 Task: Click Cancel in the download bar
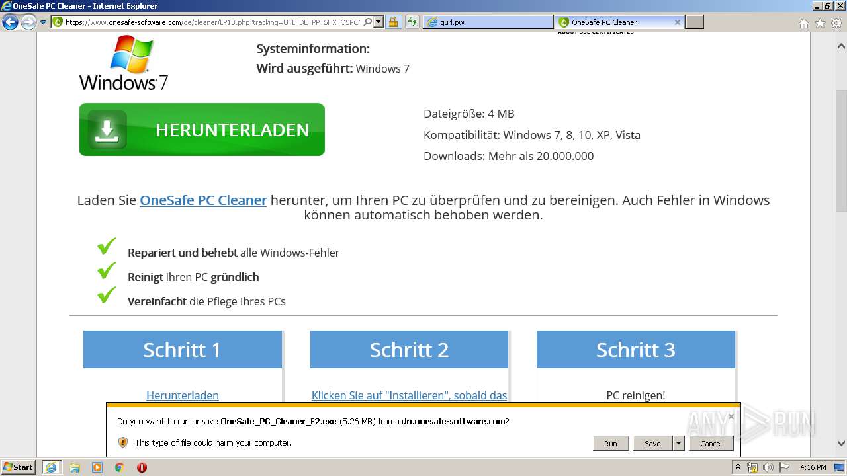(711, 443)
